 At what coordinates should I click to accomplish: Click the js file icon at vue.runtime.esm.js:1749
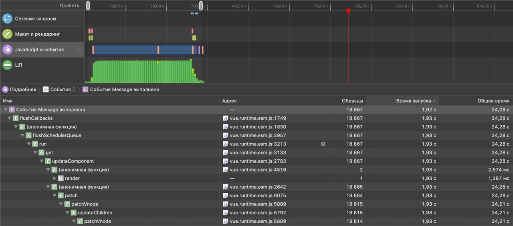(x=226, y=118)
